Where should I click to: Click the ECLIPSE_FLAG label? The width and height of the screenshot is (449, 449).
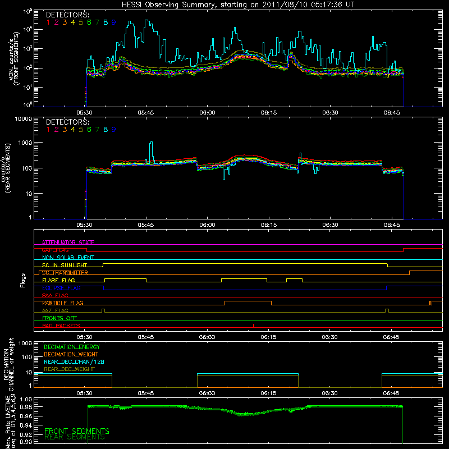coord(61,288)
